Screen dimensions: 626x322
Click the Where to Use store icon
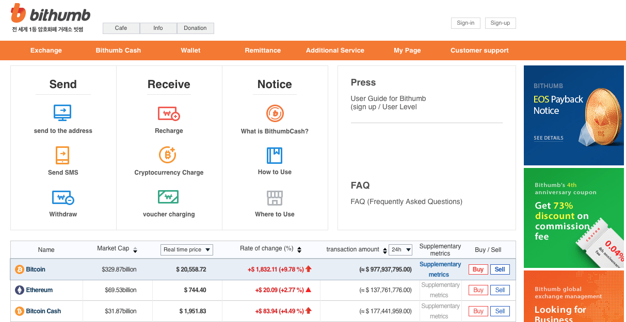(275, 198)
